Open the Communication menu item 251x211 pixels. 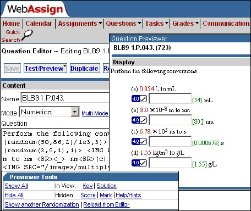coord(226,24)
